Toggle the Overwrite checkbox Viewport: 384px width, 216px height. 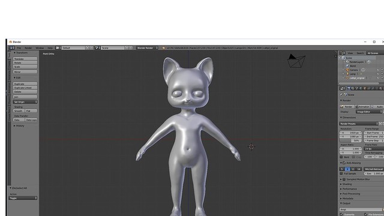[x=341, y=214]
